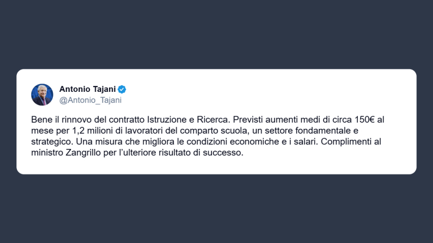Click the word "strategico" in the tweet

coord(49,142)
